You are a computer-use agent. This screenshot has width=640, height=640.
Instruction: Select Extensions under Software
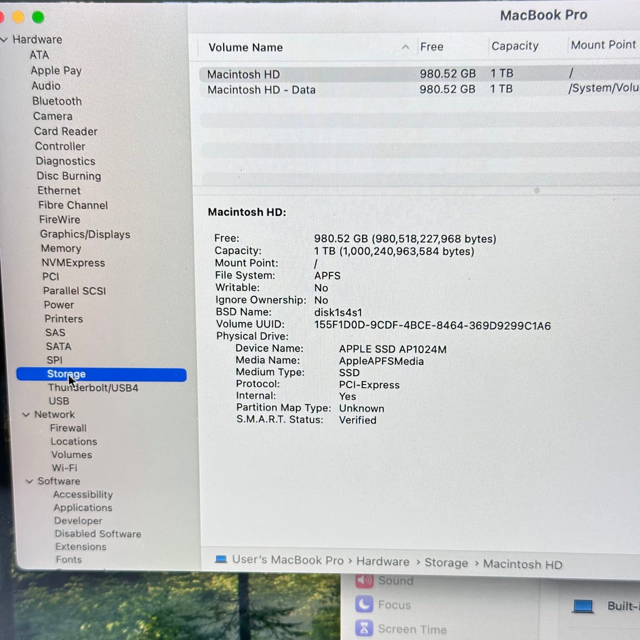click(x=81, y=547)
